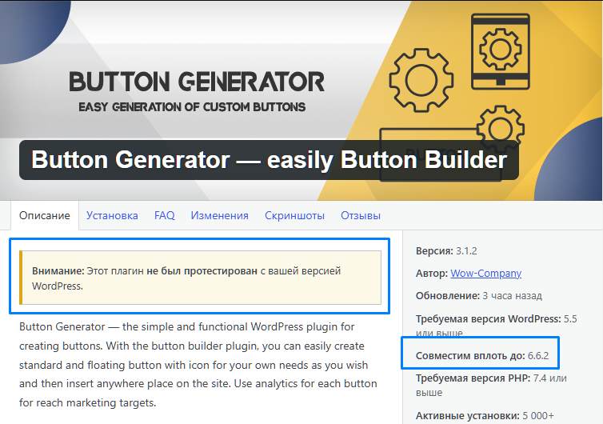Screen dimensions: 603x424
Task: View the Скриншоты tab
Action: pos(294,215)
